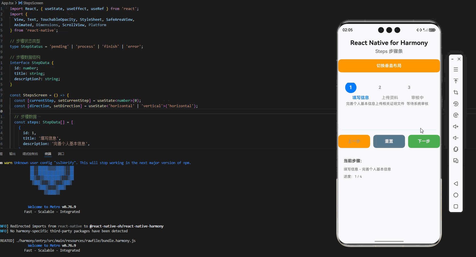Open the emulator toolbar hamburger menu
The height and width of the screenshot is (257, 476).
pos(456,70)
